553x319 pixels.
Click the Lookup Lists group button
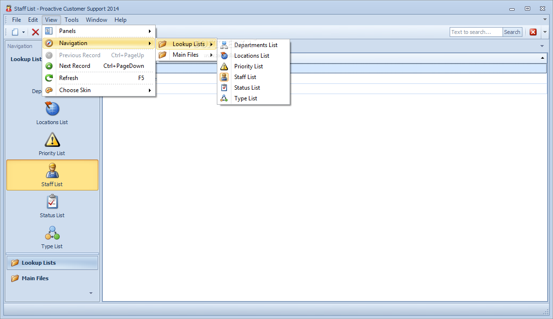pos(52,263)
